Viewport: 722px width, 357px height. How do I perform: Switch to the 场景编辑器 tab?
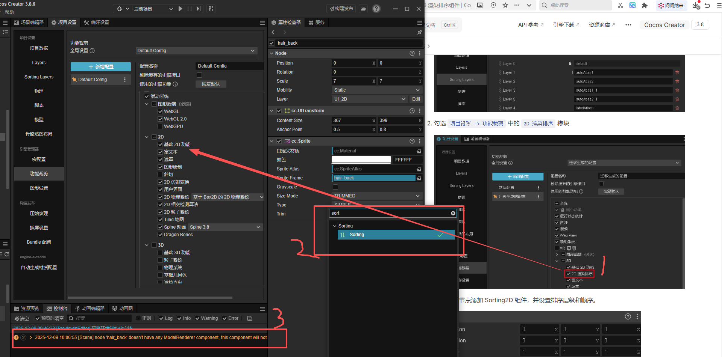tap(29, 23)
